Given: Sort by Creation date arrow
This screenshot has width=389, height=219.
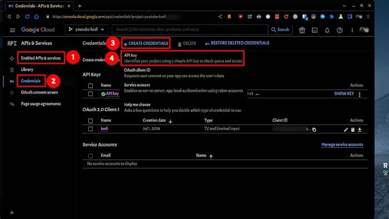Looking at the screenshot, I should coord(170,121).
